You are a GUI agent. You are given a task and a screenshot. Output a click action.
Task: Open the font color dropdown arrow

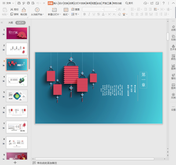[x=106, y=14]
